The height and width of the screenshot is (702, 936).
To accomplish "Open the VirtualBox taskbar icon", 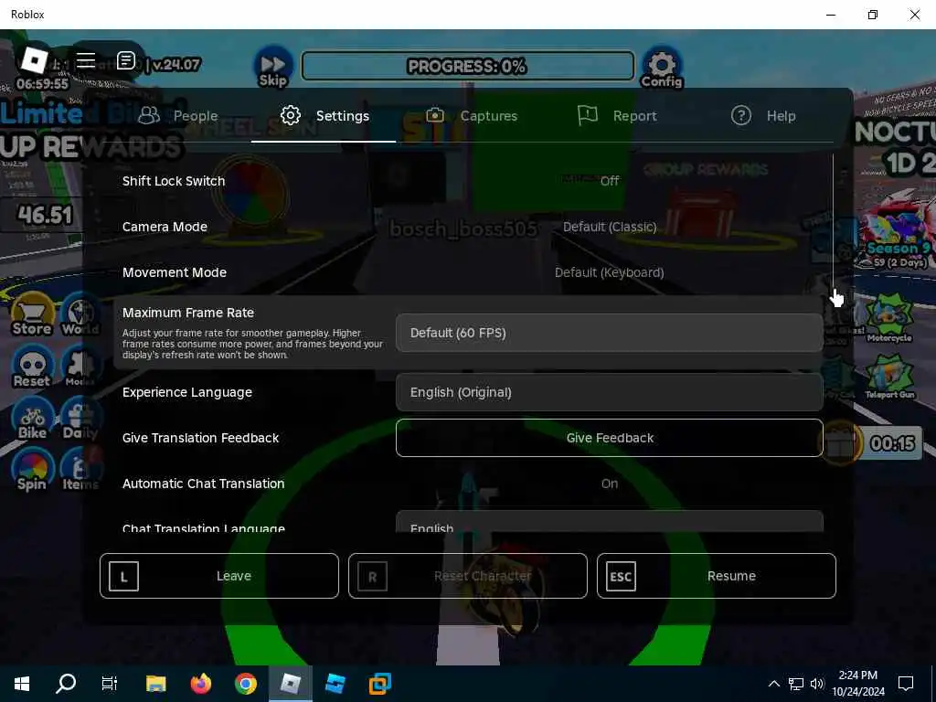I will [379, 684].
